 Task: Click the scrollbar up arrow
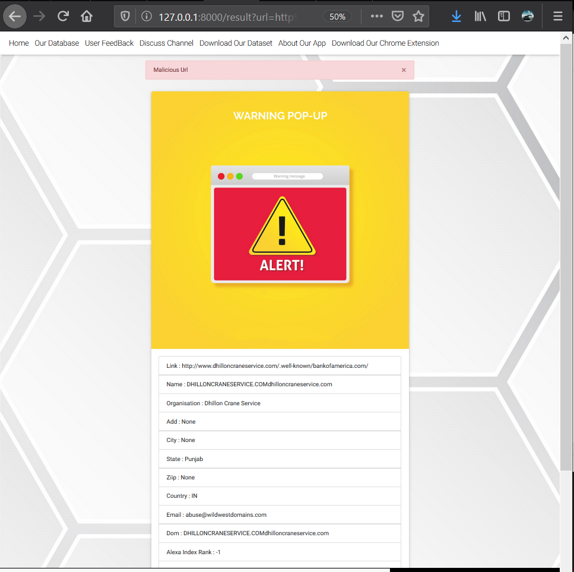tap(566, 38)
